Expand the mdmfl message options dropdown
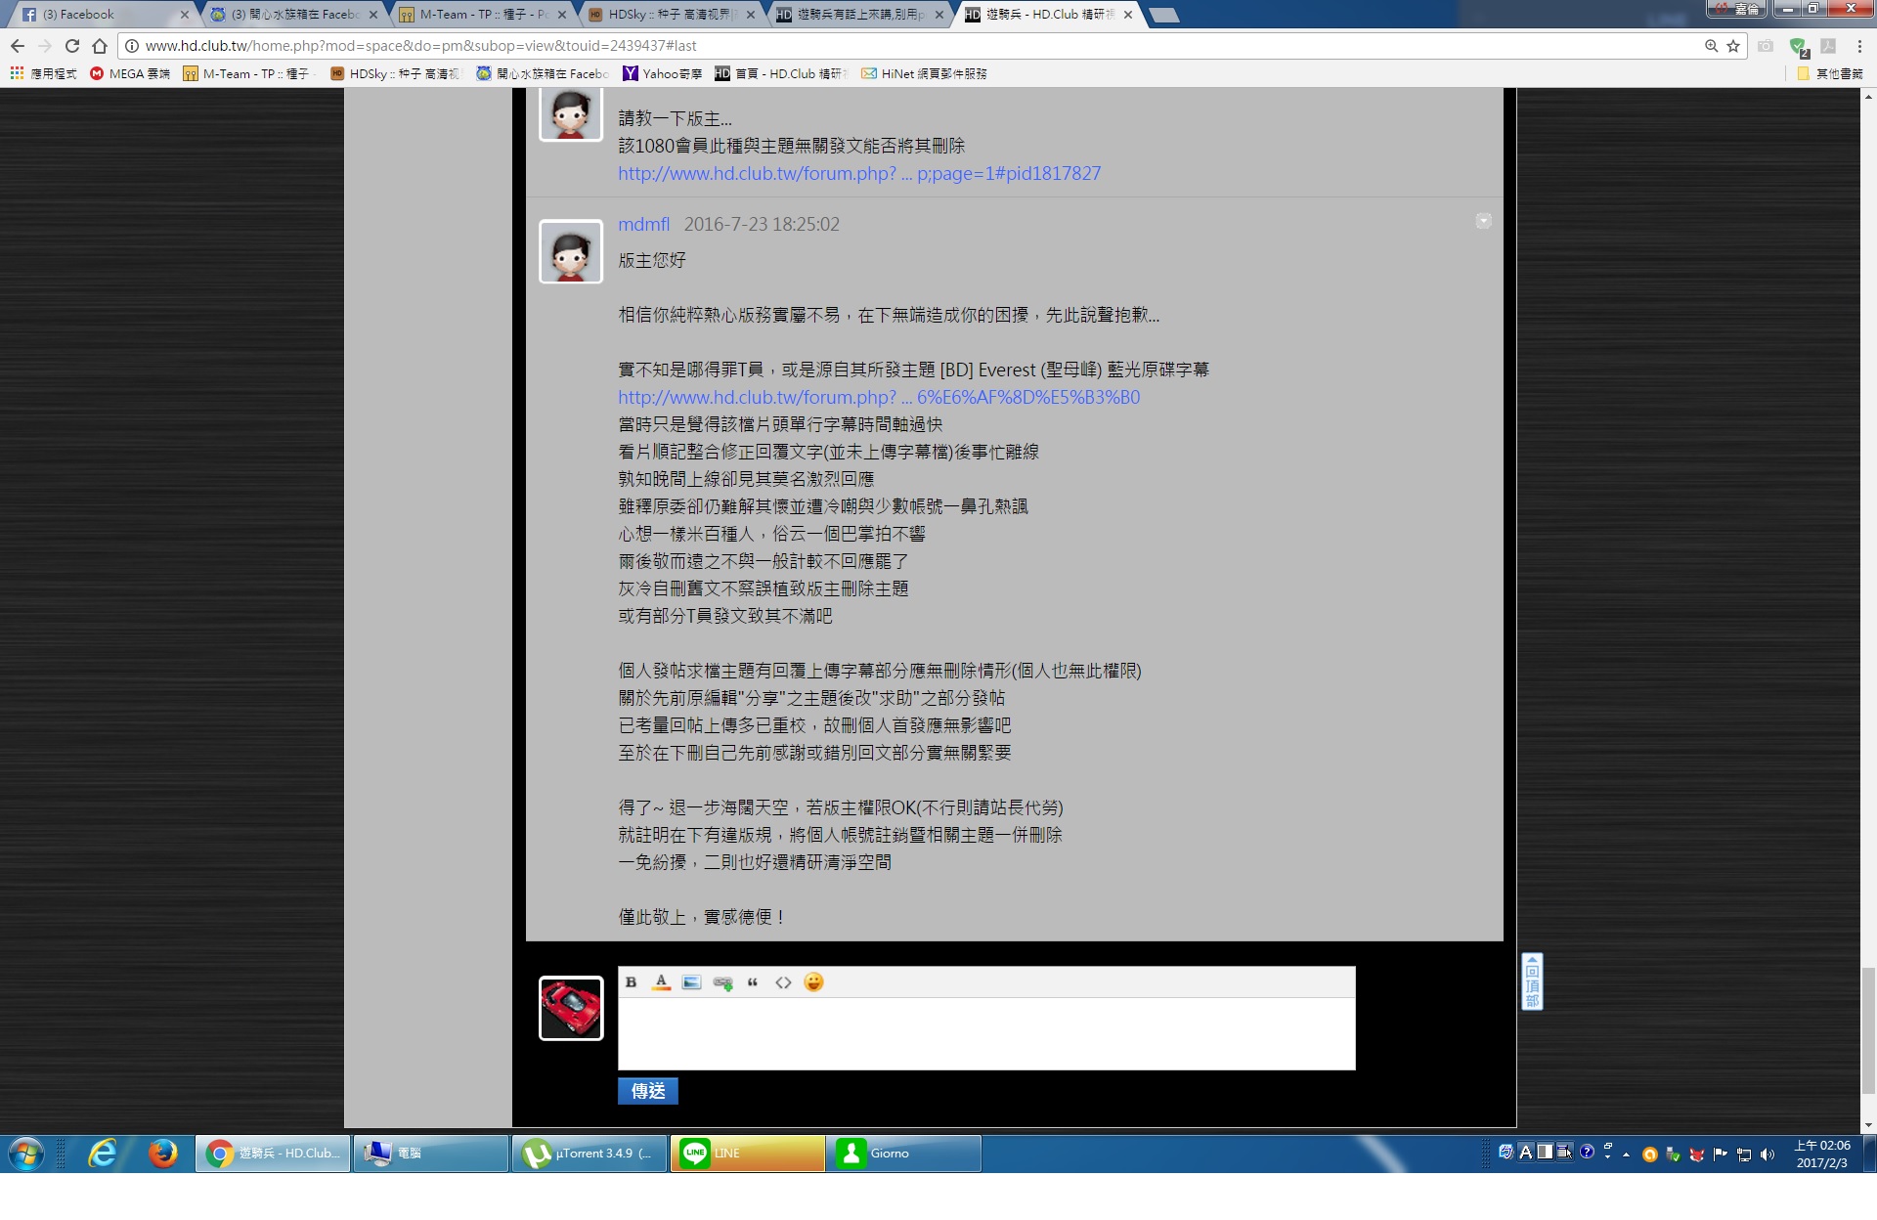The image size is (1877, 1220). (1483, 222)
